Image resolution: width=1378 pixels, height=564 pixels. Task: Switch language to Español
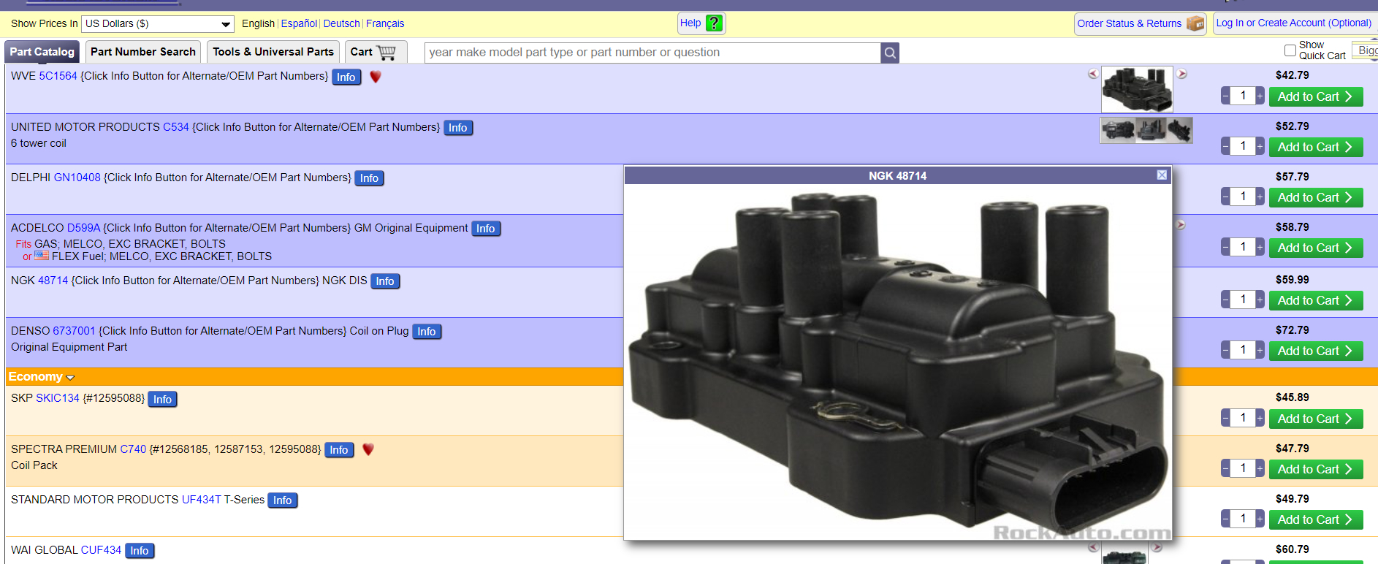pos(299,23)
